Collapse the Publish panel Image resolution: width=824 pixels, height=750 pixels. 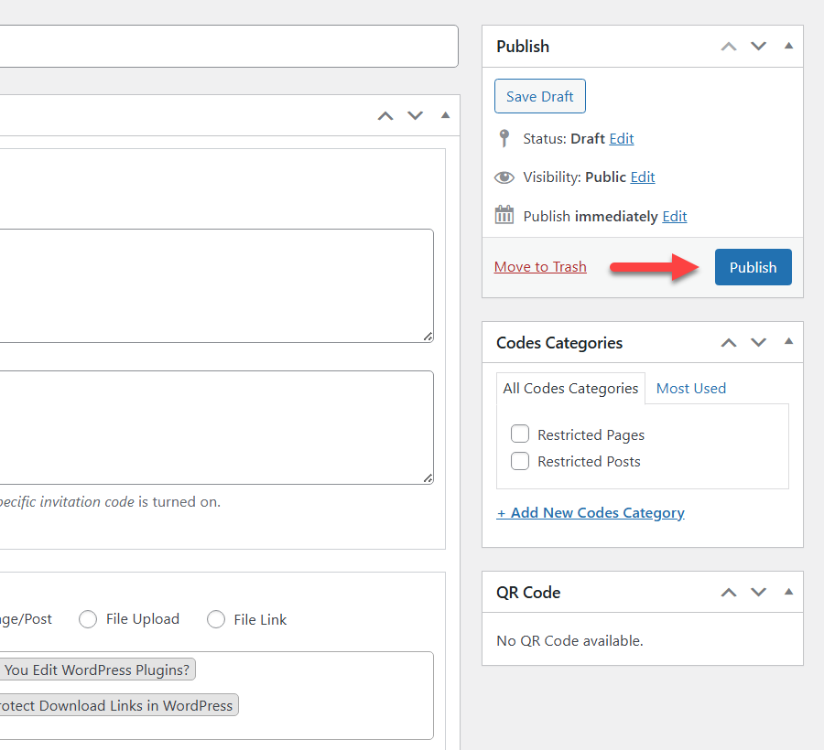point(788,46)
